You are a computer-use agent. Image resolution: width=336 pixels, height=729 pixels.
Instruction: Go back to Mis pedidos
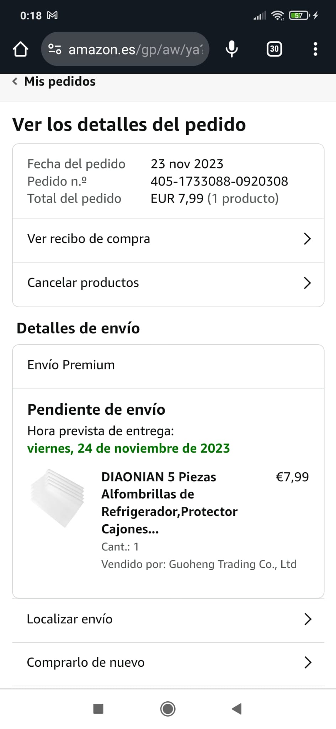point(54,82)
